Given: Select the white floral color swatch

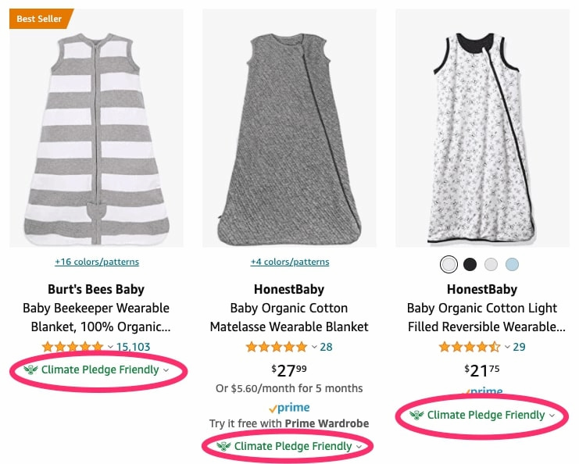Looking at the screenshot, I should click(449, 264).
